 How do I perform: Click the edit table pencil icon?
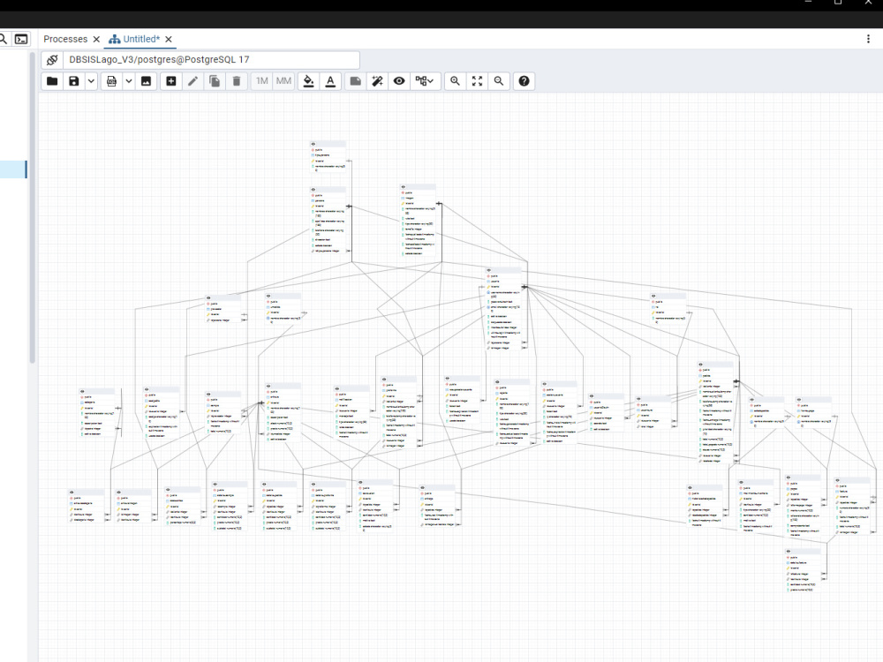click(192, 81)
